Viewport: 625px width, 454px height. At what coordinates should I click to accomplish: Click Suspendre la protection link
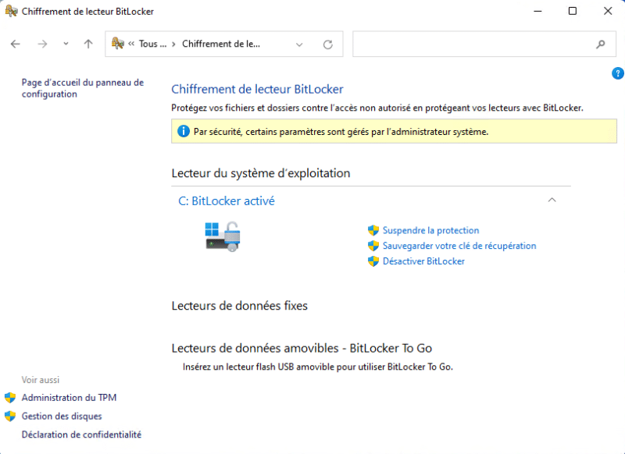[430, 231]
